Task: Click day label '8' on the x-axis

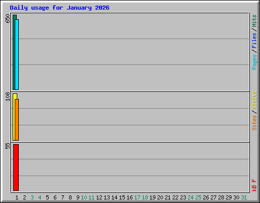Action: coord(70,197)
